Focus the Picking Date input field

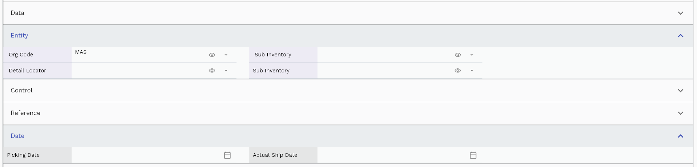[x=146, y=155]
